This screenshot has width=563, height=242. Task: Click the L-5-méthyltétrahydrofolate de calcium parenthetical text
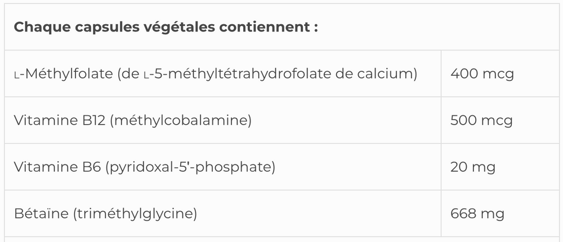pyautogui.click(x=268, y=74)
